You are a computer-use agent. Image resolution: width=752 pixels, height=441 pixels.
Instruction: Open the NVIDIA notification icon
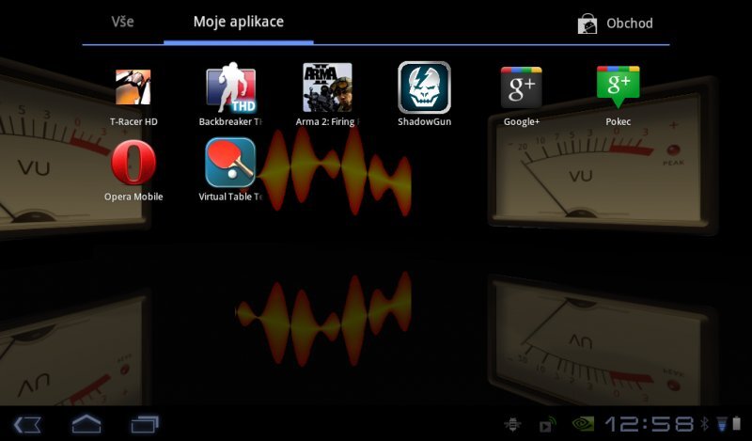pos(582,424)
